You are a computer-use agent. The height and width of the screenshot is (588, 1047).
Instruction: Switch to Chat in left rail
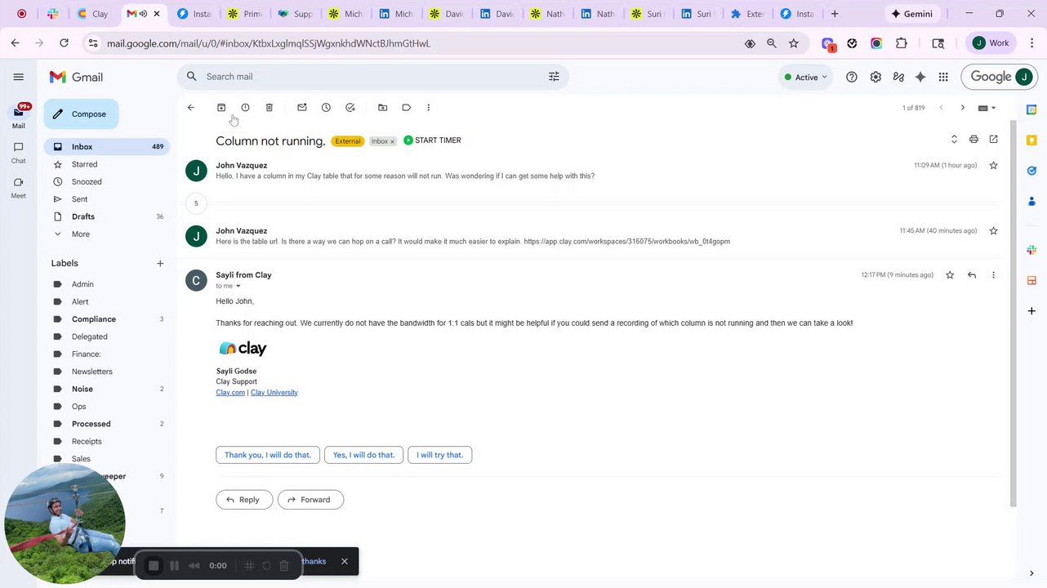coord(18,153)
